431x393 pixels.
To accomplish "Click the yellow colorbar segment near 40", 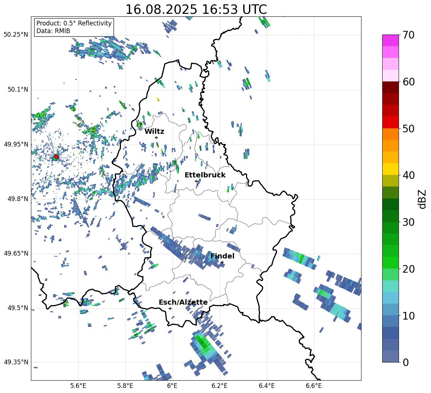I will coord(390,169).
